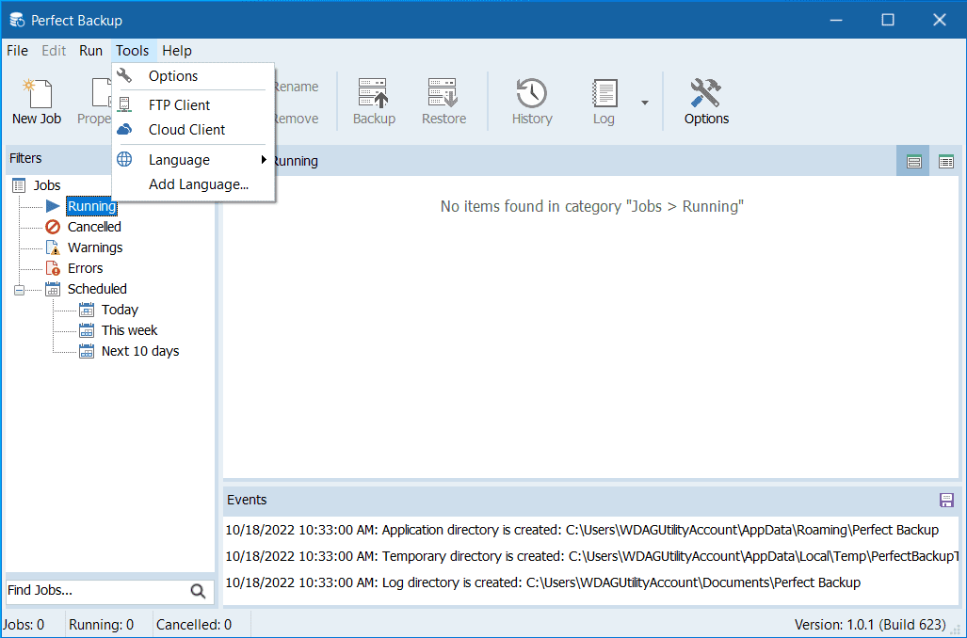967x638 pixels.
Task: Open the File menu
Action: (17, 51)
